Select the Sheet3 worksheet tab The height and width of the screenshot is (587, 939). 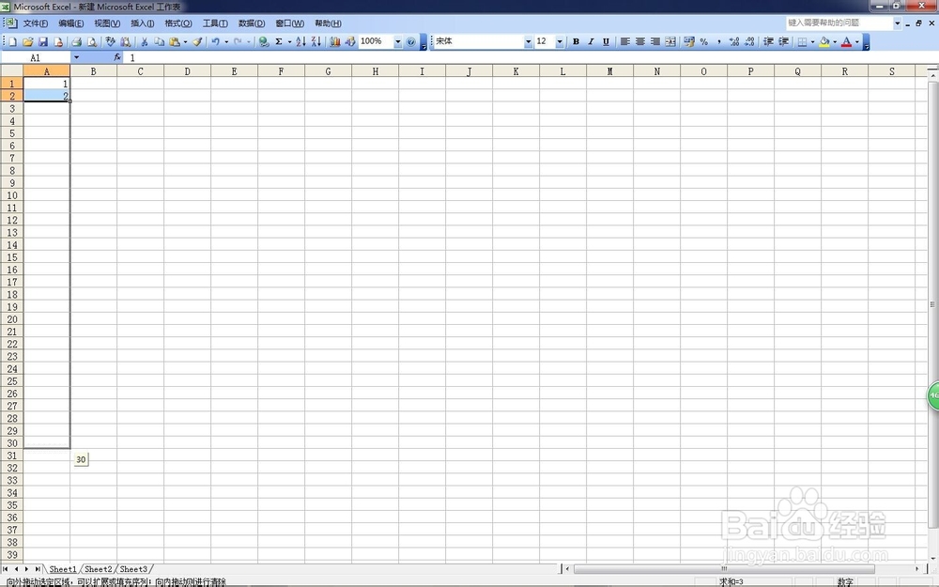(x=132, y=568)
